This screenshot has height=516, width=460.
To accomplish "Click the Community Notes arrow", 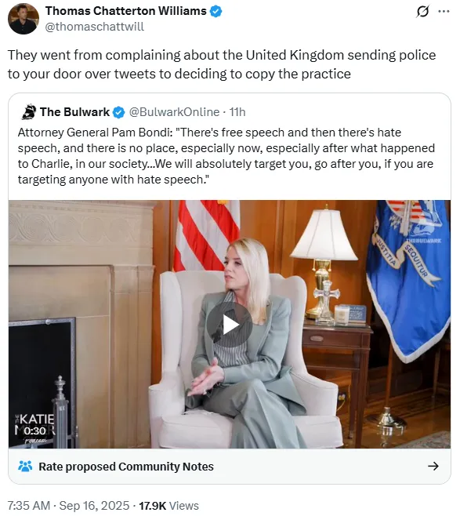I will point(433,466).
